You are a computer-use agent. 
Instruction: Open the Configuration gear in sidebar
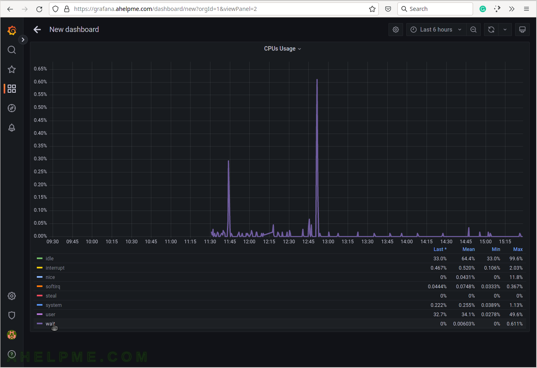coord(12,296)
